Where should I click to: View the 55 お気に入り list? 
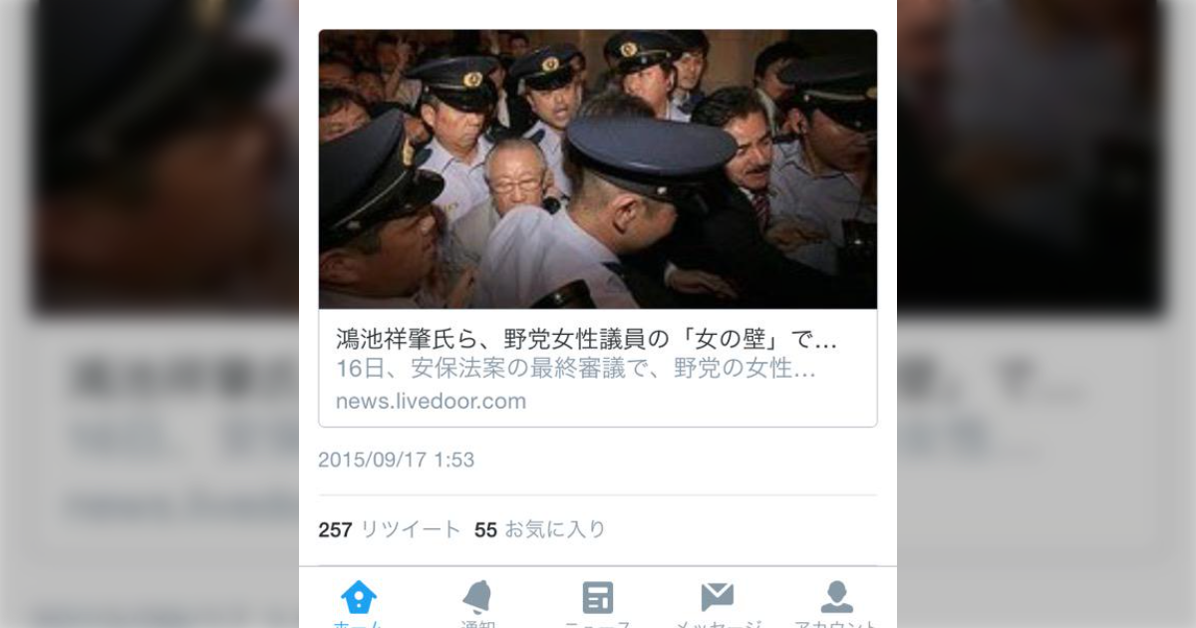click(539, 529)
